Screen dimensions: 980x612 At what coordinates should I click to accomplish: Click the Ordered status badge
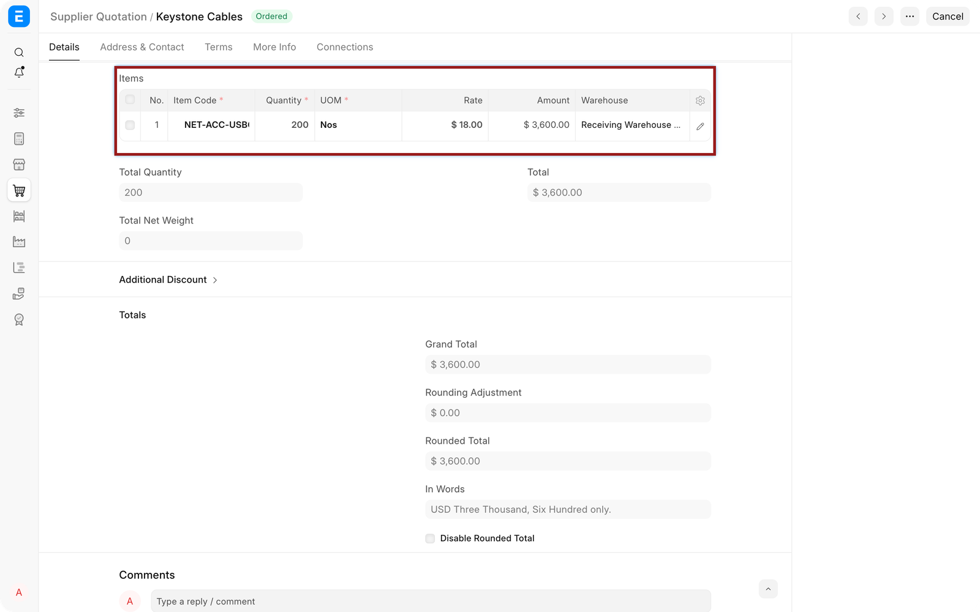(271, 17)
